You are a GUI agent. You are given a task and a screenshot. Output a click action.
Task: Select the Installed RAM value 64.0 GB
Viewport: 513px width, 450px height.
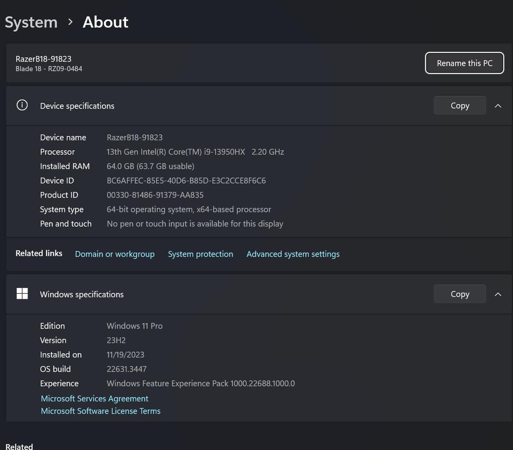(150, 166)
